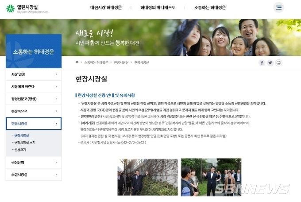Screen dimensions: 301x202
Task: Expand the 경청신문고(영상) sidebar arrow
Action: click(56, 99)
